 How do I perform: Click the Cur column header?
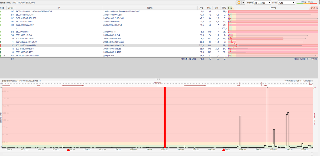click(216, 8)
